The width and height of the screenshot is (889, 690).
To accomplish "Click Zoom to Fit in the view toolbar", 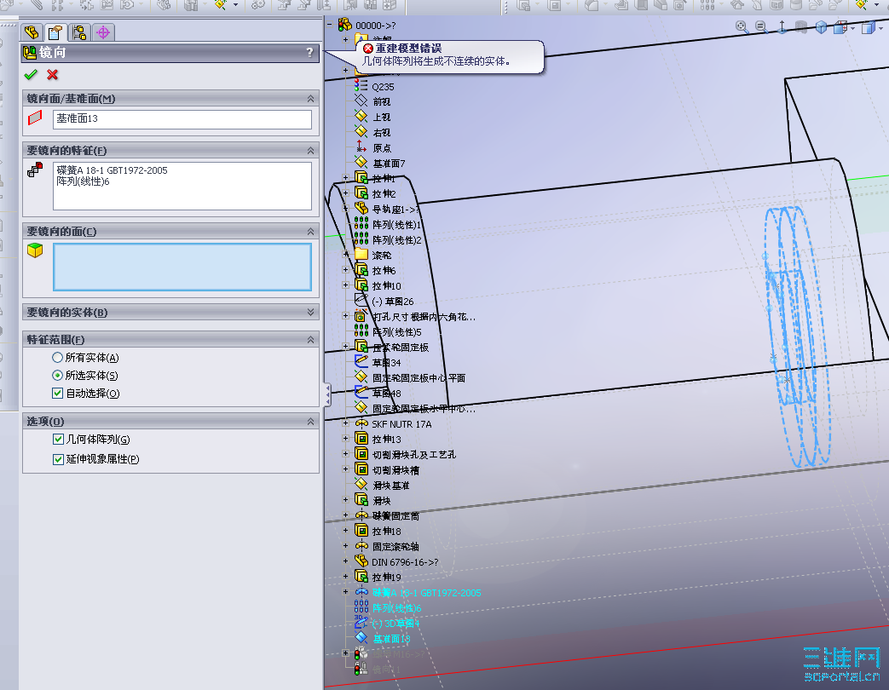I will (x=742, y=26).
